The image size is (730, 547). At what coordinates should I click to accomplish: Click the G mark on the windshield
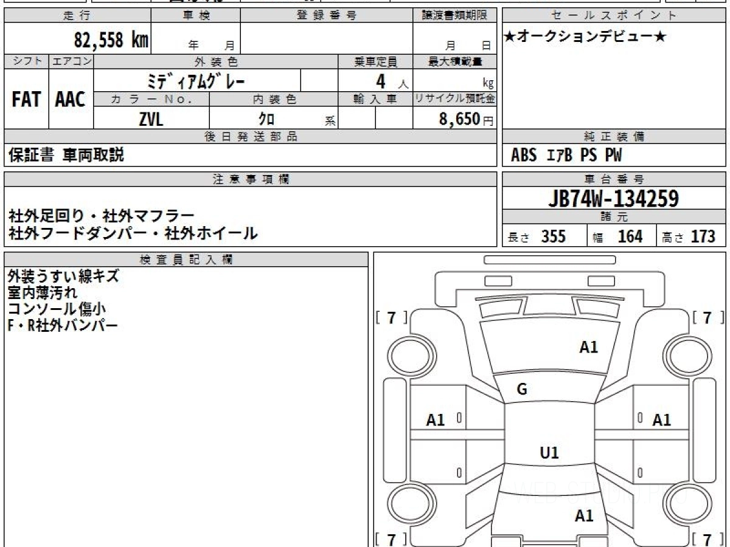pos(522,390)
